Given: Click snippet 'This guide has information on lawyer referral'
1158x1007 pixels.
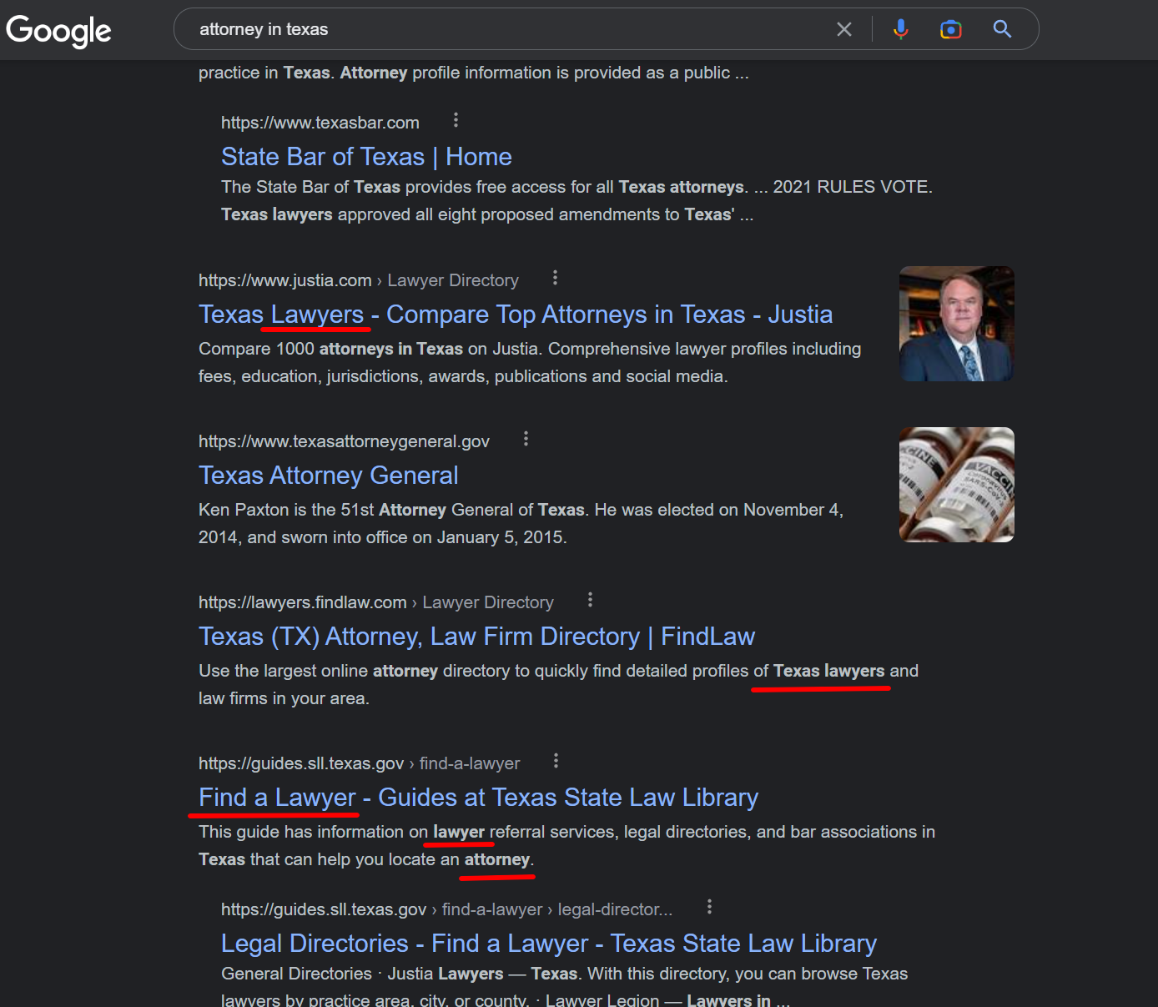Looking at the screenshot, I should coord(566,846).
